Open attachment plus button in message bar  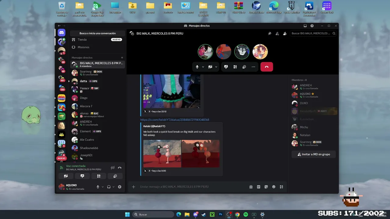pos(133,187)
